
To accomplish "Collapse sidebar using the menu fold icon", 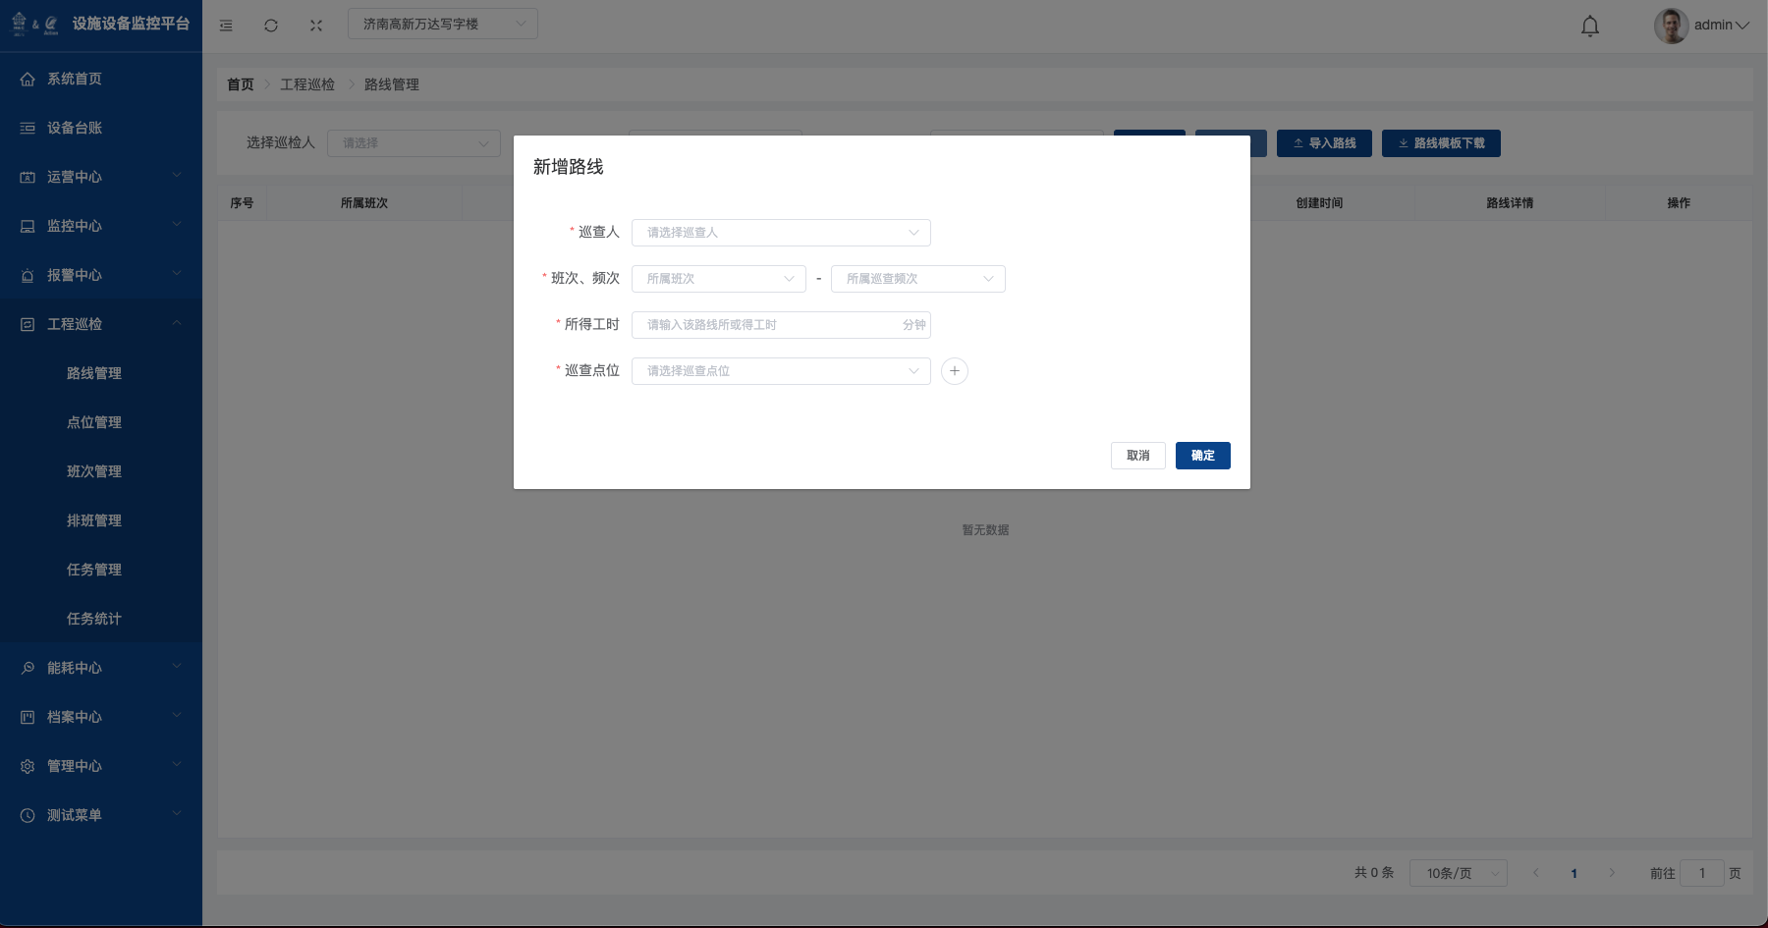I will [x=226, y=26].
